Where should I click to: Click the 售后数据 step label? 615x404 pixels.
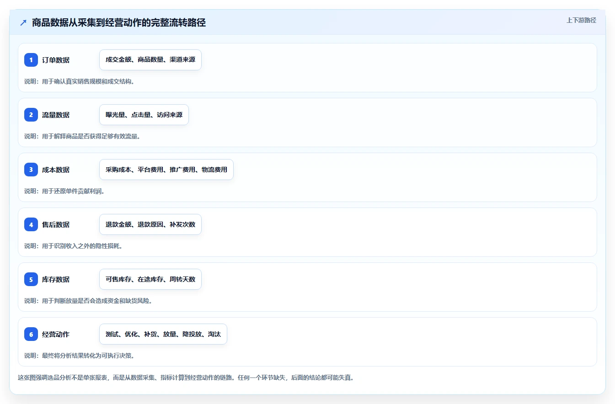56,224
